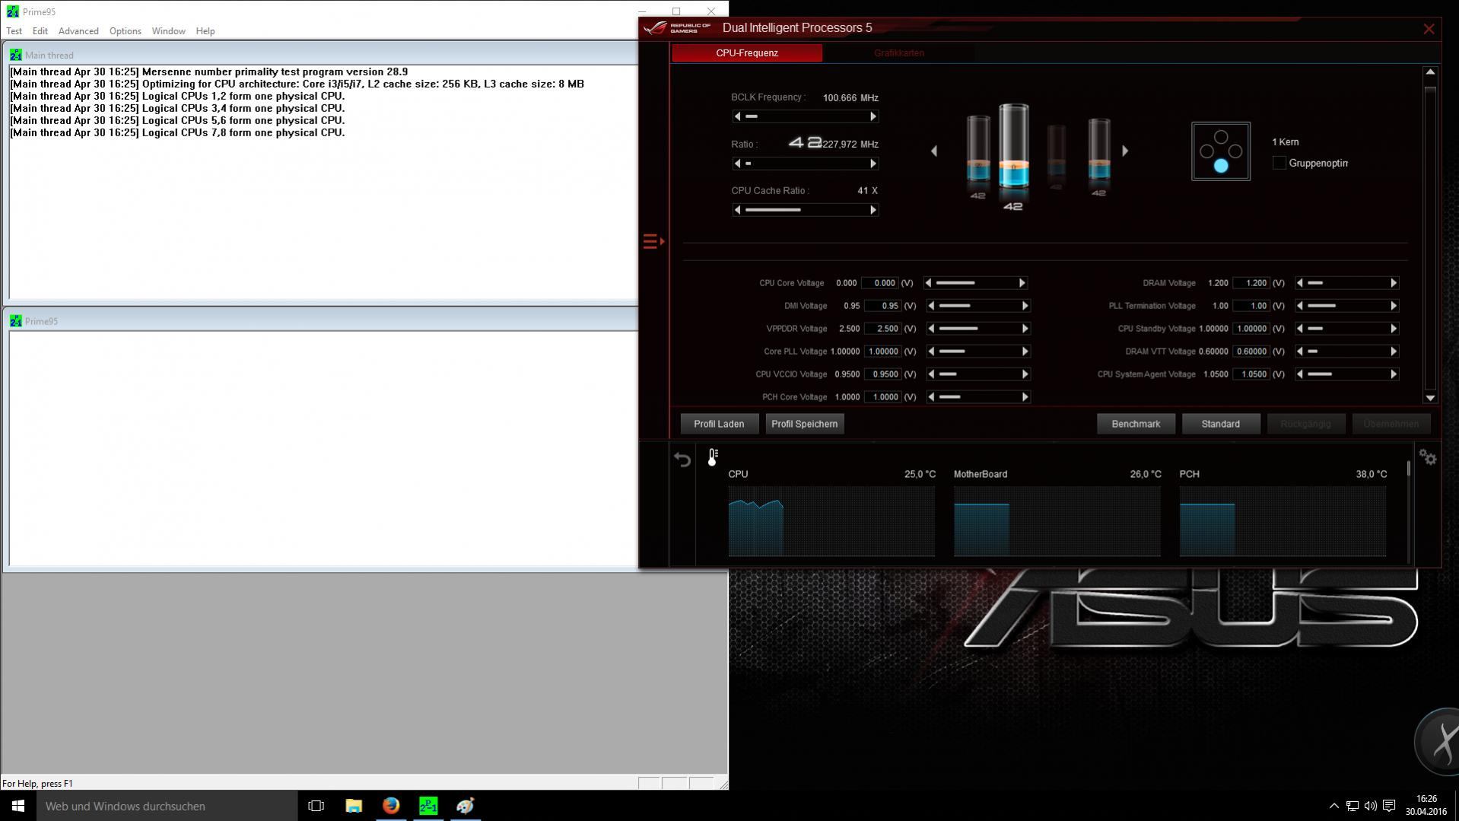Click DRAM VTT Voltage input field
Viewport: 1459px width, 821px height.
tap(1251, 352)
